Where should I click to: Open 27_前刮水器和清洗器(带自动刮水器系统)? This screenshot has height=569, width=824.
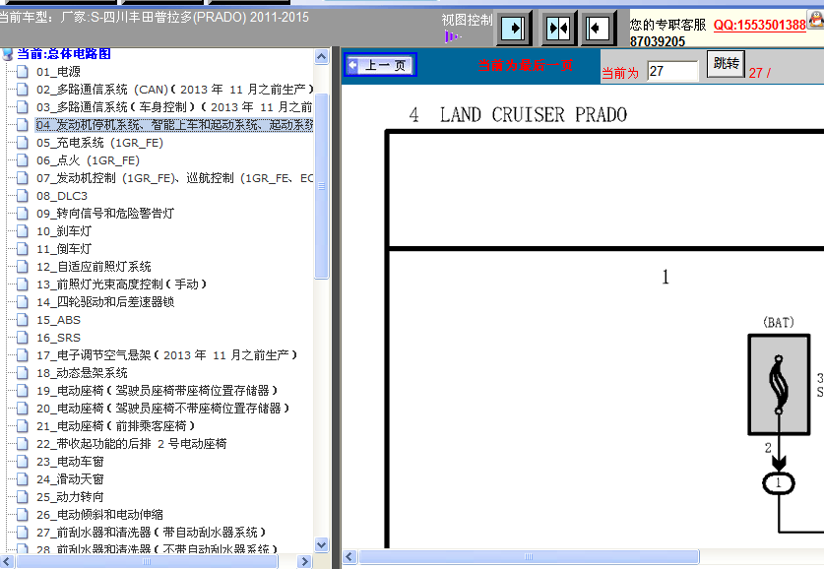click(x=152, y=533)
